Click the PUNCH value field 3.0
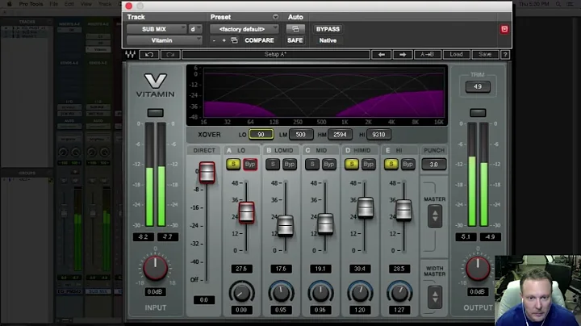This screenshot has height=326, width=581. (x=434, y=164)
